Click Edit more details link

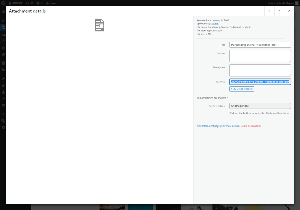pyautogui.click(x=230, y=126)
